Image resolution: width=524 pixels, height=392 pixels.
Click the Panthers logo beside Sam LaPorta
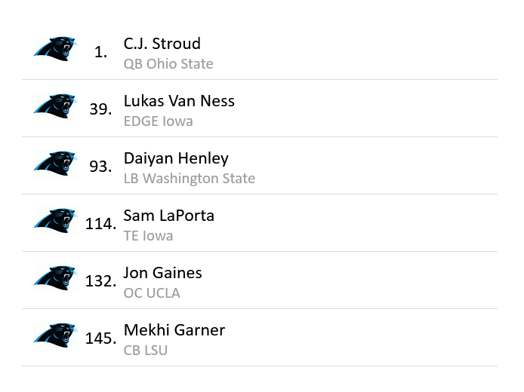pyautogui.click(x=55, y=222)
